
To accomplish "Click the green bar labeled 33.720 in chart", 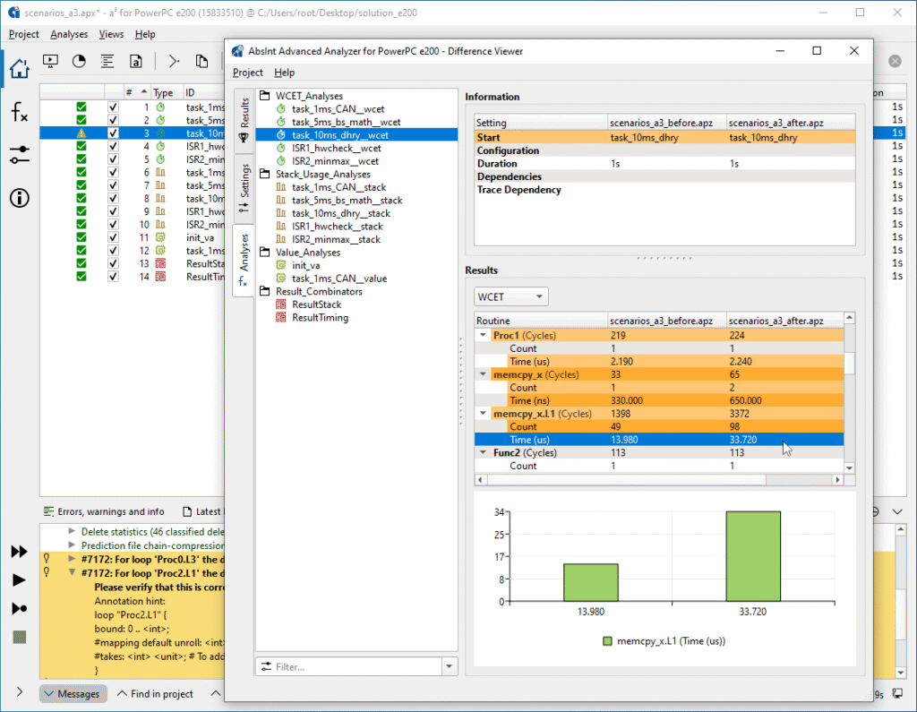I will (x=753, y=556).
